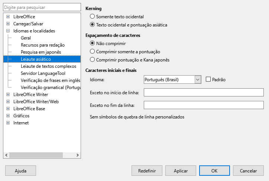Viewport: 269px width, 181px height.
Task: Open Recursos para redação page
Action: point(43,45)
